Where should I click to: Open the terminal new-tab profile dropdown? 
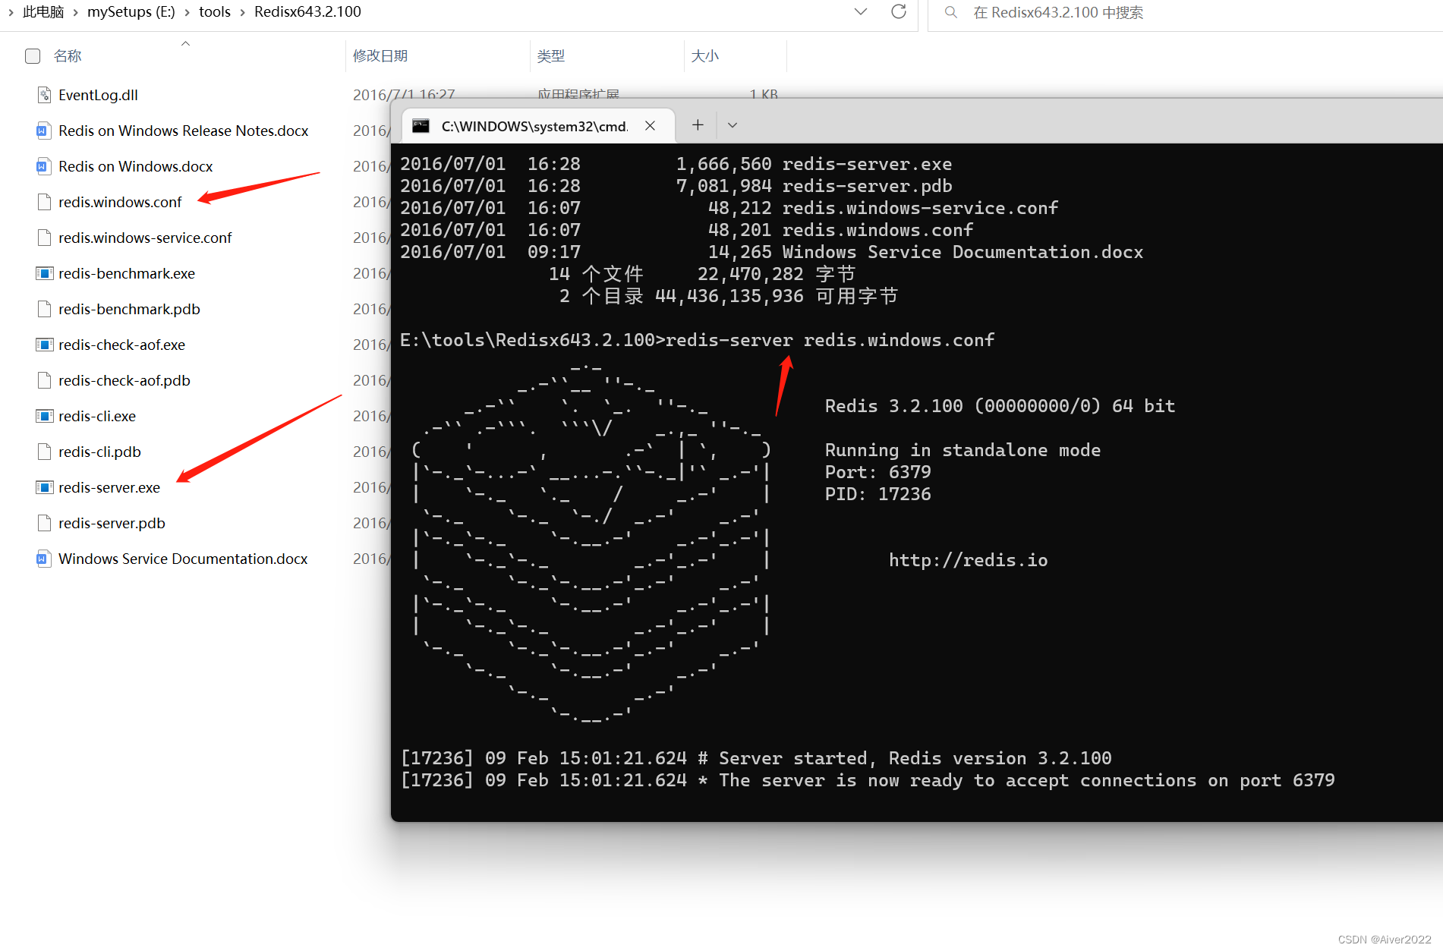click(x=733, y=125)
